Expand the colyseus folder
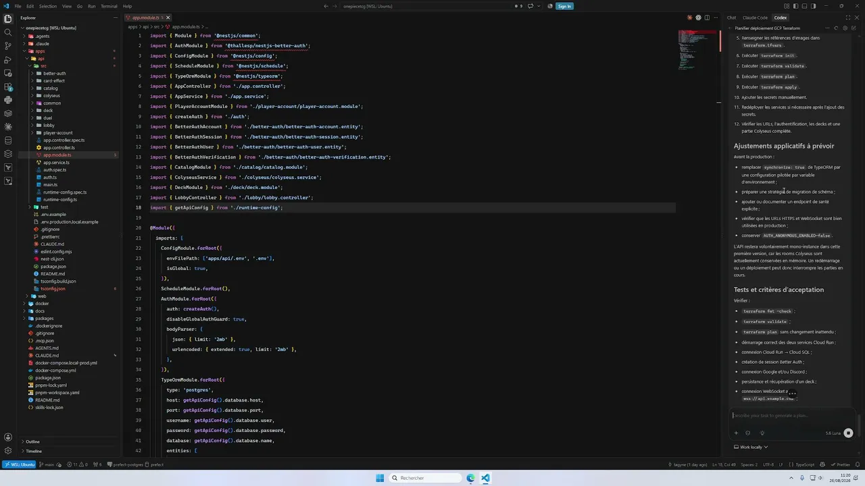 [x=51, y=95]
